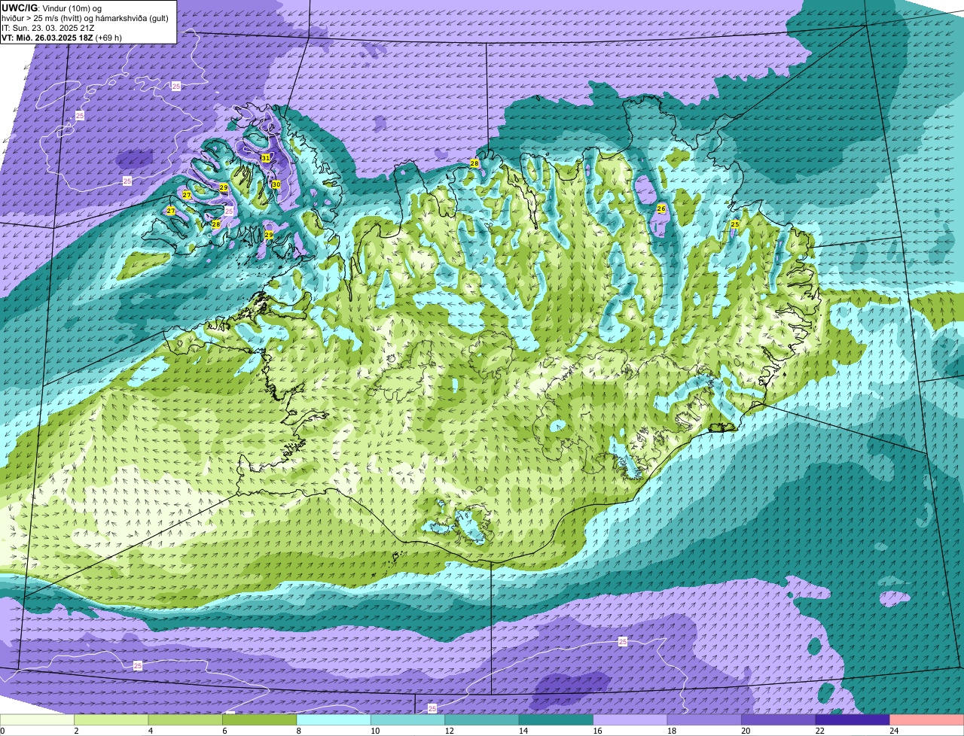Pick the 10–12 m/s light teal legend swatch
The height and width of the screenshot is (736, 964).
pos(408,719)
